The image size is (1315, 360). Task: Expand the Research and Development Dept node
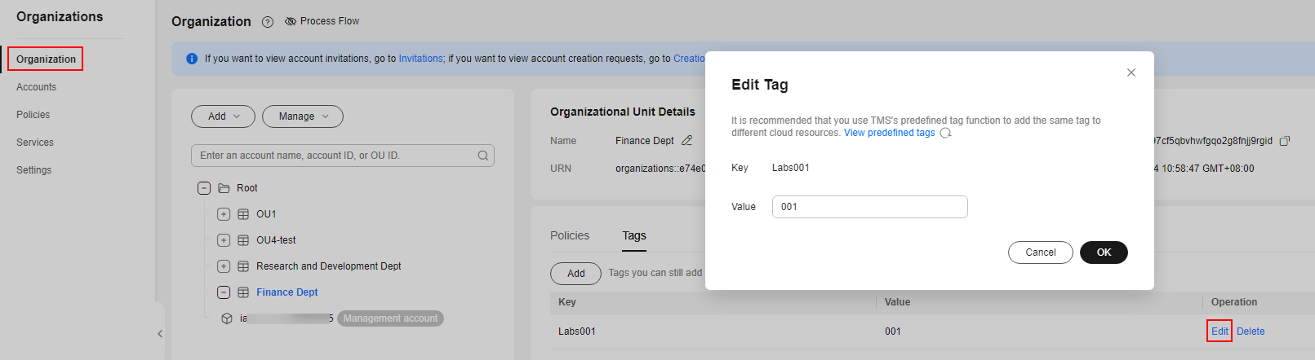[224, 266]
